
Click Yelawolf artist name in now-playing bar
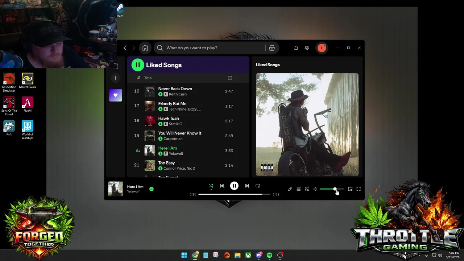133,192
